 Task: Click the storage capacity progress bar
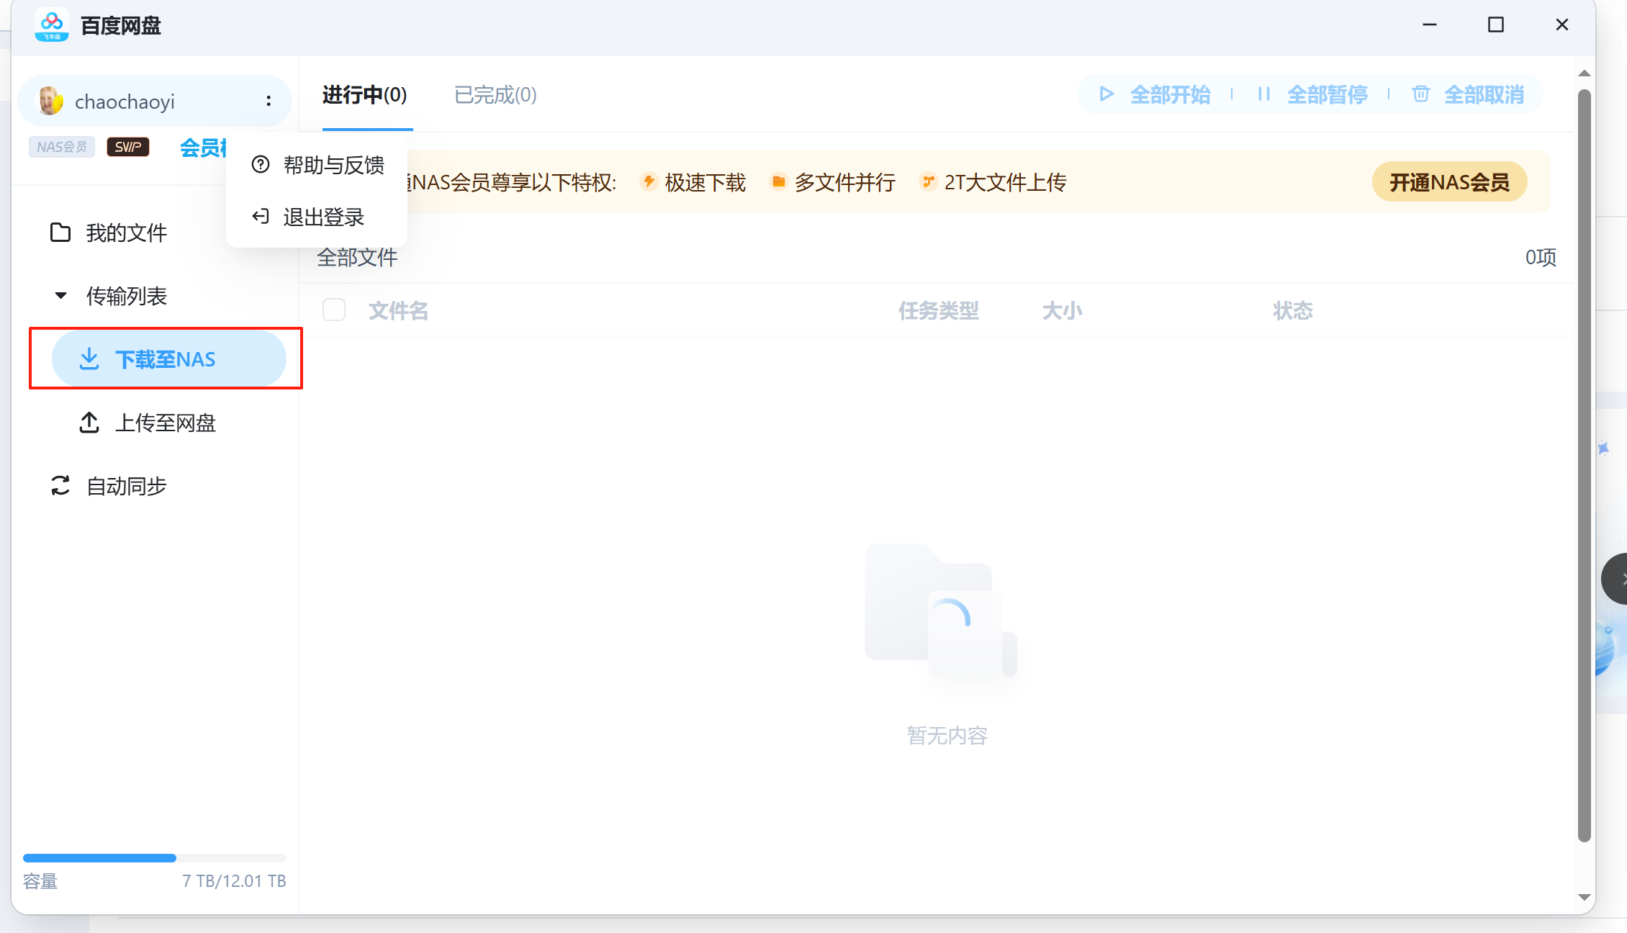pos(155,858)
